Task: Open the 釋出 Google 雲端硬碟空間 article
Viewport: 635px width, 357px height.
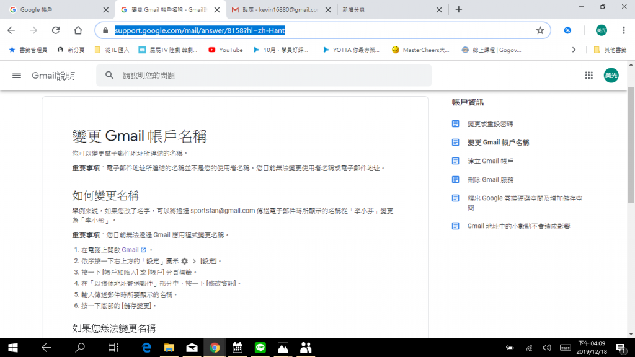Action: (525, 203)
